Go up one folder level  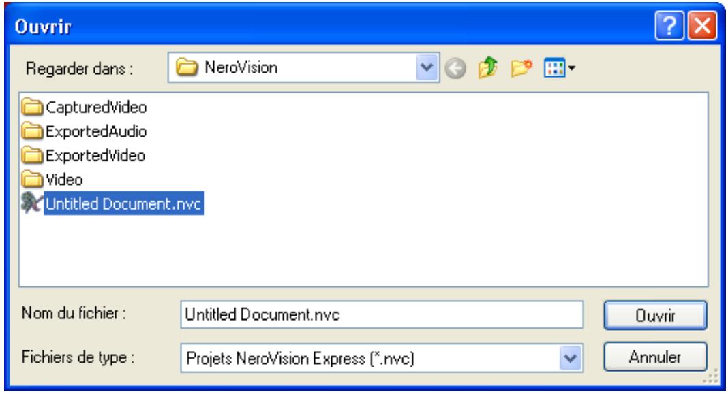tap(488, 68)
